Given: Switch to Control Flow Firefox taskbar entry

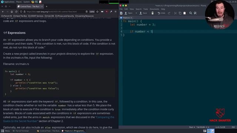Looking at the screenshot, I should (49, 131).
